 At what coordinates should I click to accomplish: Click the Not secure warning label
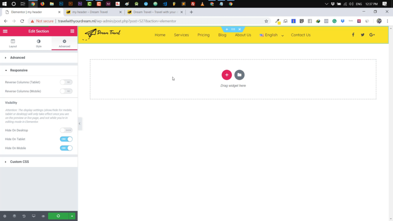42,21
